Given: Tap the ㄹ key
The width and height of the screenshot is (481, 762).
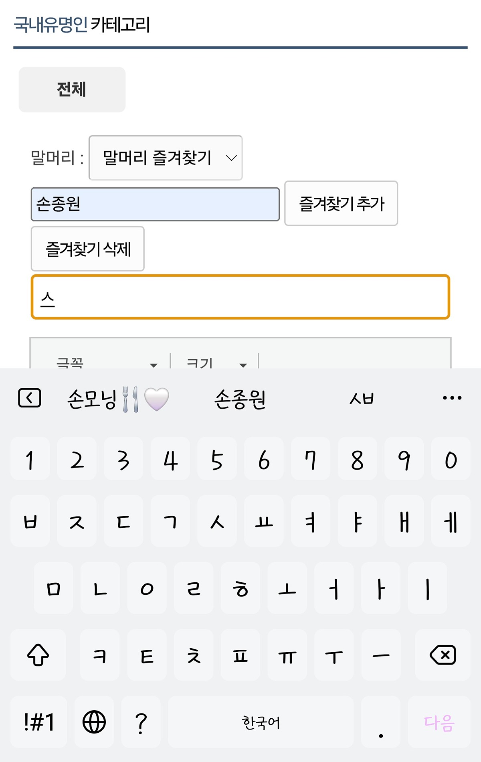Looking at the screenshot, I should [x=194, y=588].
